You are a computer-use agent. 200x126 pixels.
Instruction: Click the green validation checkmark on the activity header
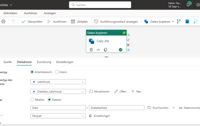(124, 33)
